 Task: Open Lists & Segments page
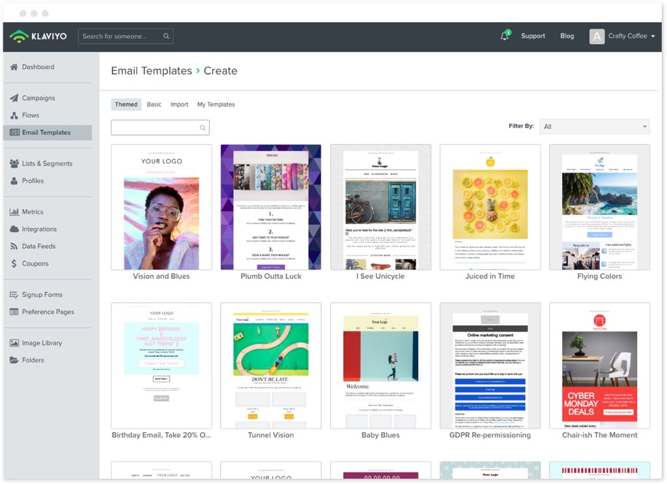pyautogui.click(x=47, y=164)
